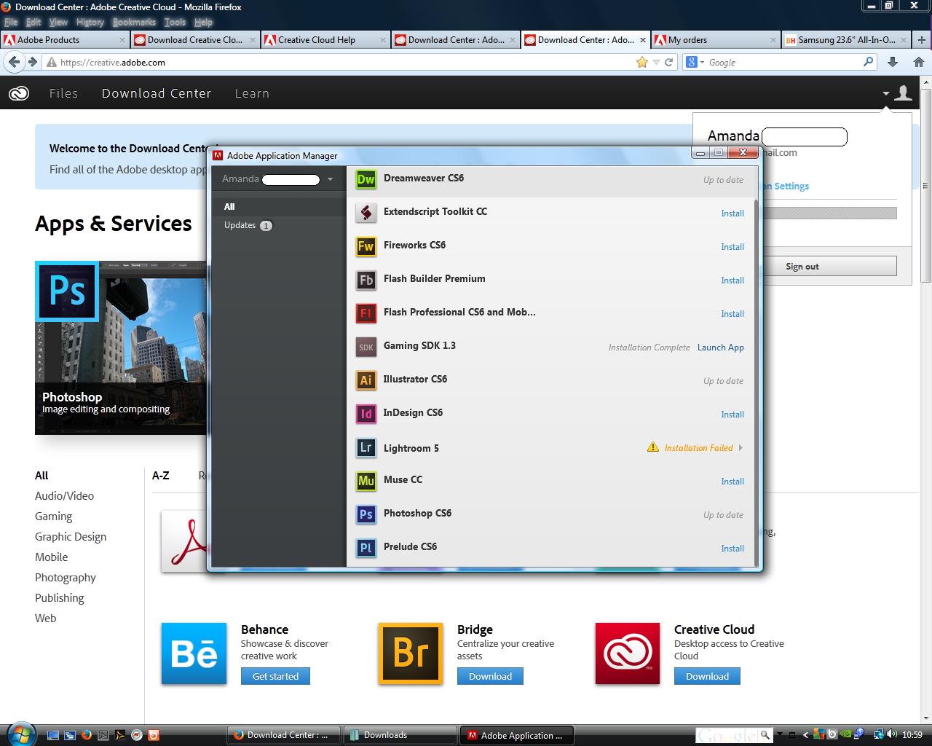
Task: Reload the page in Firefox
Action: pos(668,63)
